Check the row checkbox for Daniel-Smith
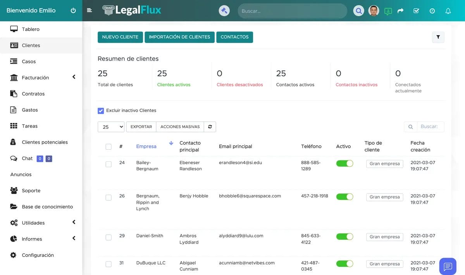465x275 pixels. (108, 237)
